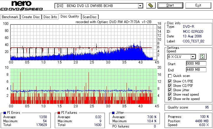Click the Jitter maximum 10.4 %
The width and height of the screenshot is (213, 129).
point(152,121)
